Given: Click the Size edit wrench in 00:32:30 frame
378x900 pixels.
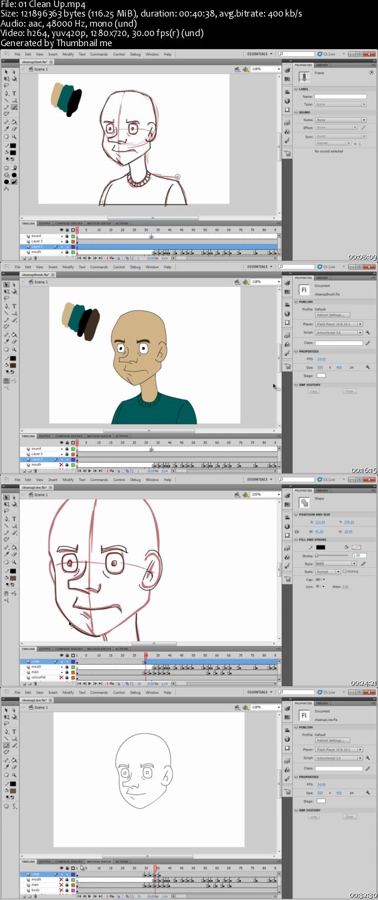Looking at the screenshot, I should pyautogui.click(x=368, y=792).
